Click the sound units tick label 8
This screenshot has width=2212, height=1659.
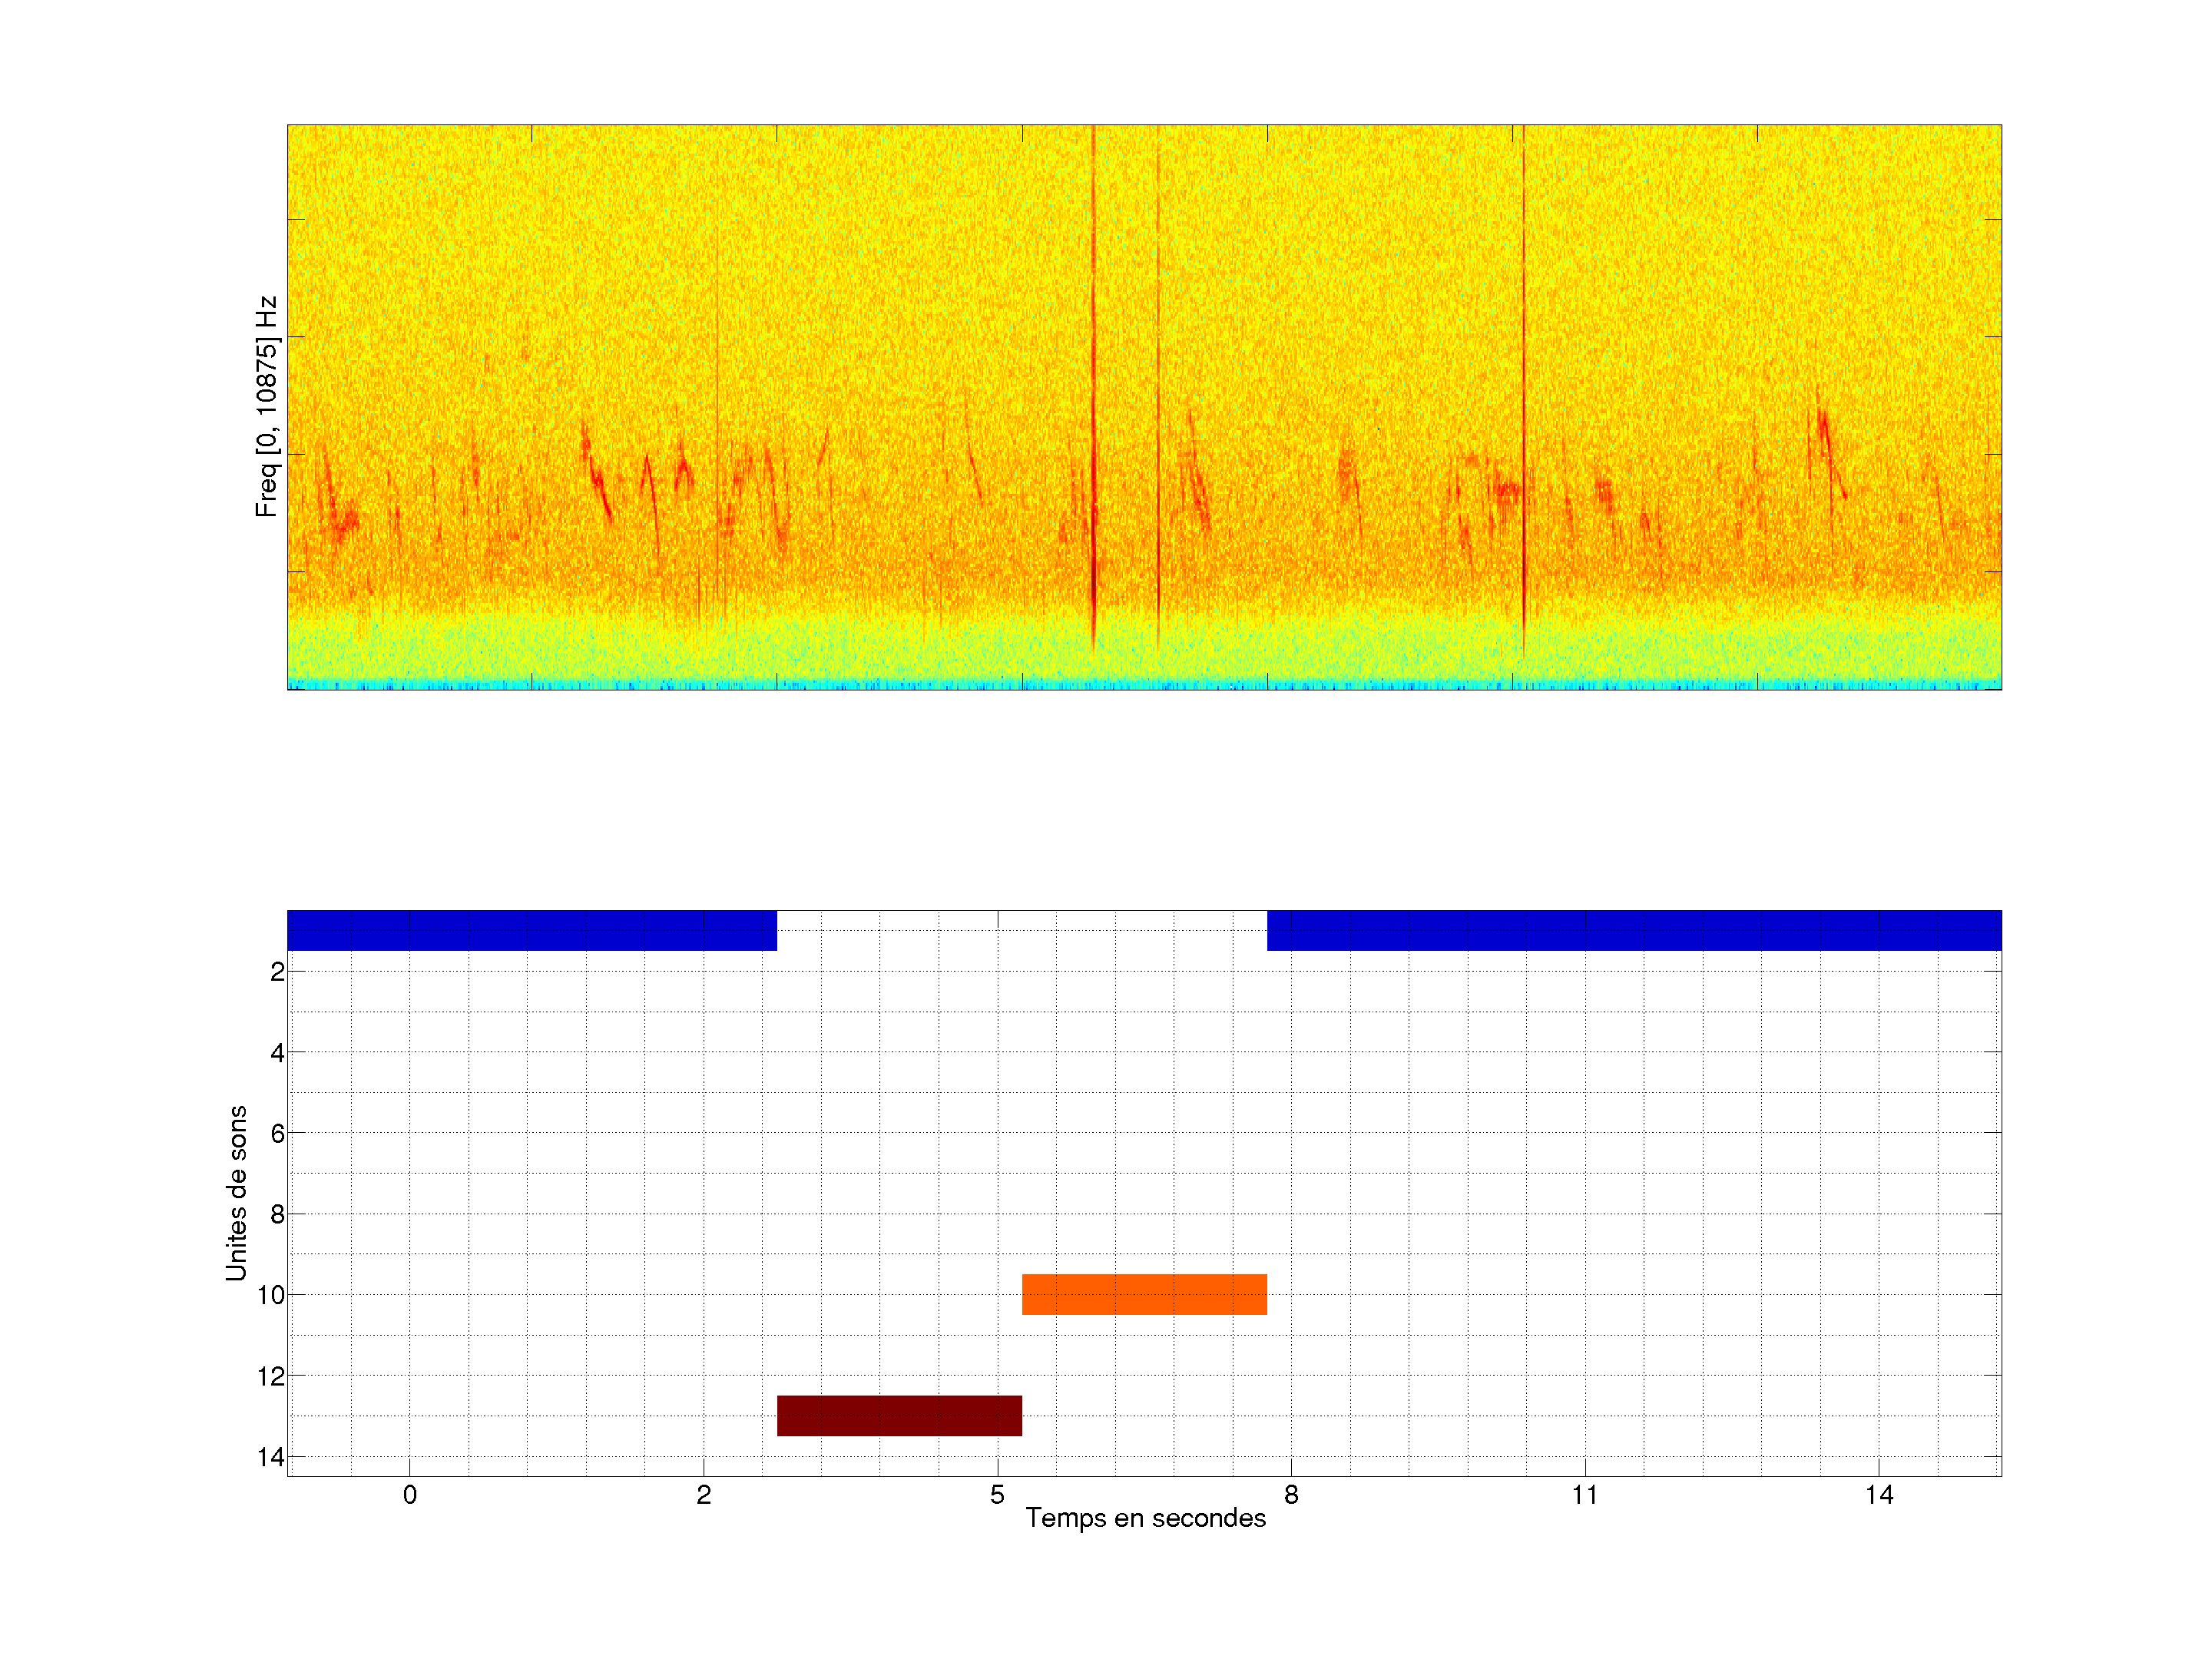pyautogui.click(x=277, y=1214)
